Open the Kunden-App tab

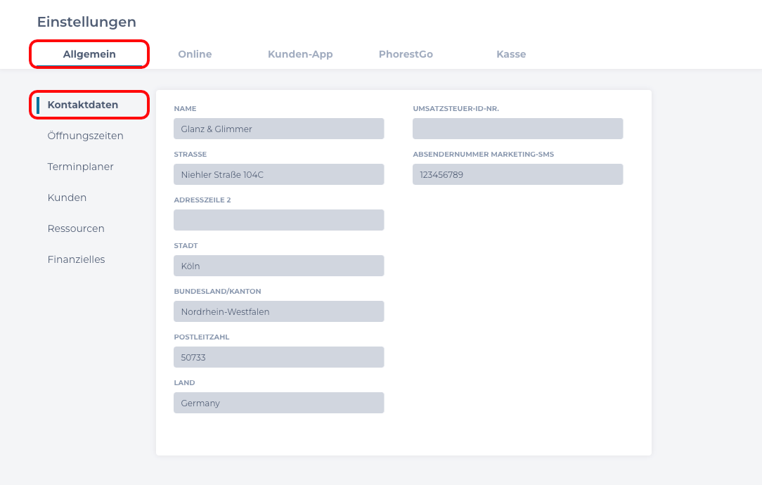pyautogui.click(x=300, y=54)
